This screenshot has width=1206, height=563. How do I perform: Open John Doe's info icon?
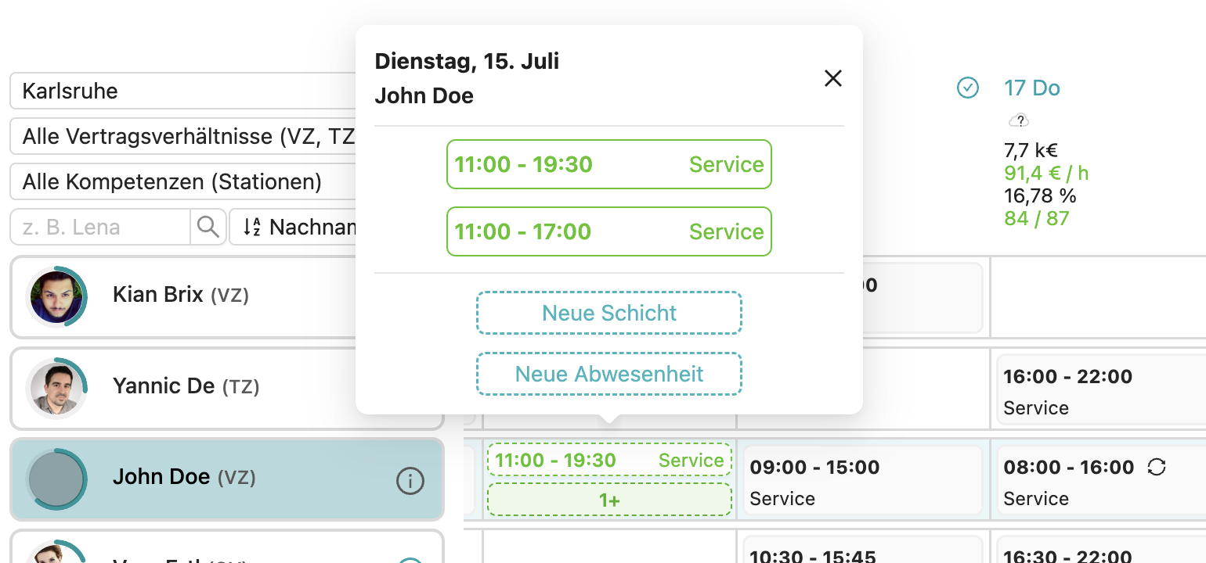point(410,481)
